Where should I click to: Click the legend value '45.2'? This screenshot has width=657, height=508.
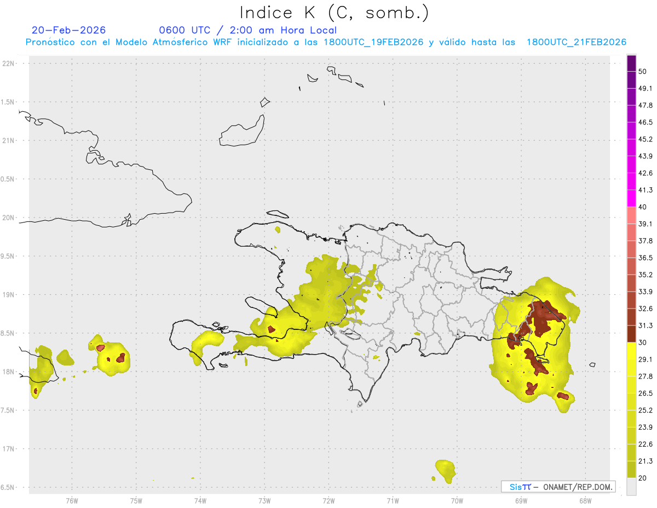click(646, 139)
